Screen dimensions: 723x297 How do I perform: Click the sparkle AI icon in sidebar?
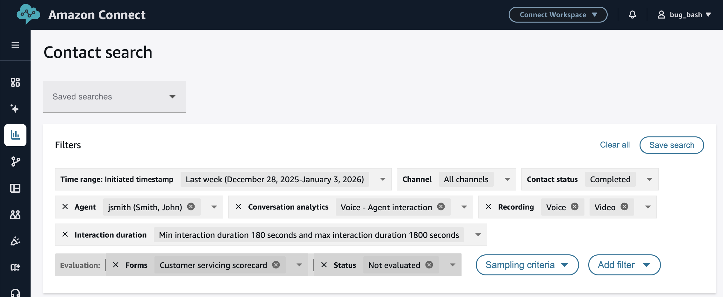15,108
